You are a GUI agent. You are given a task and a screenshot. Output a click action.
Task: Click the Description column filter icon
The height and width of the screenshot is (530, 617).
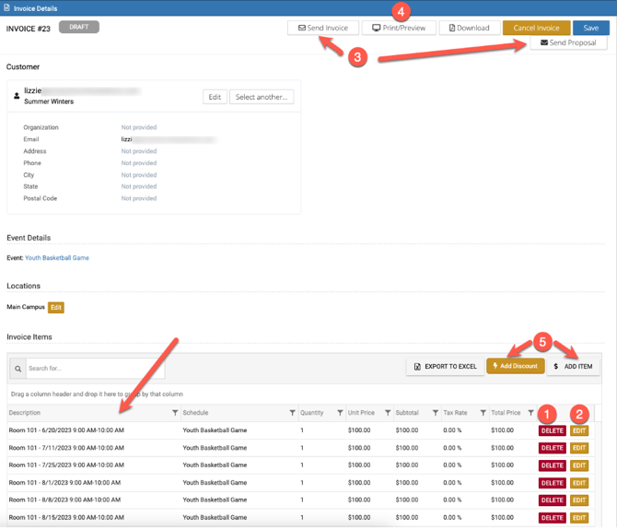(175, 413)
